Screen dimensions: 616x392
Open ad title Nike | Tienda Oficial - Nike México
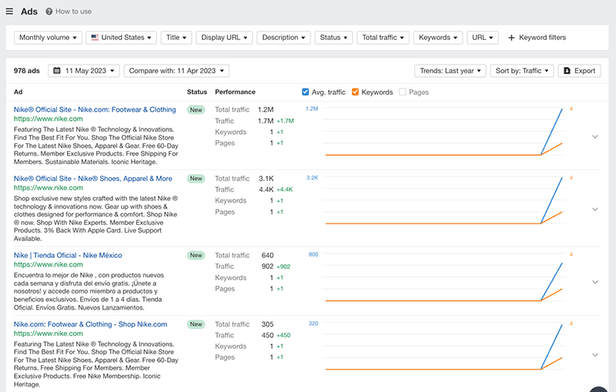tap(68, 256)
